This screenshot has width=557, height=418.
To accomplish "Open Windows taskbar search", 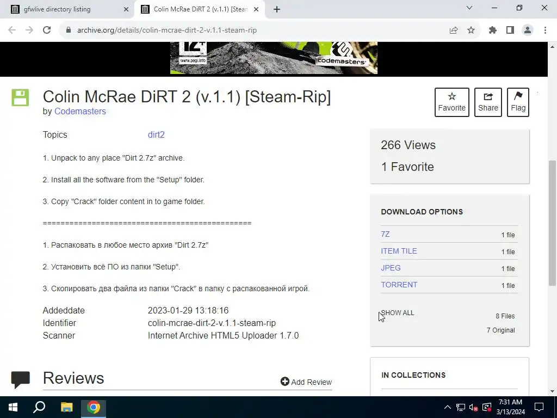I will coord(39,407).
